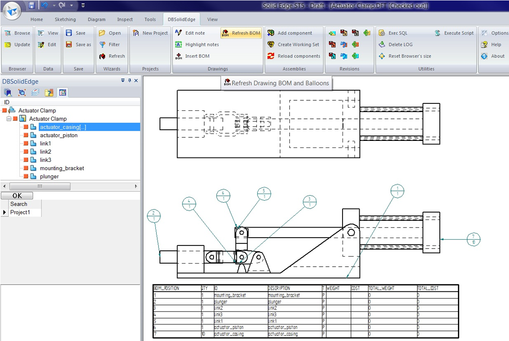Click Create Working Set
Viewport: 509px width, 341px height.
pyautogui.click(x=293, y=44)
